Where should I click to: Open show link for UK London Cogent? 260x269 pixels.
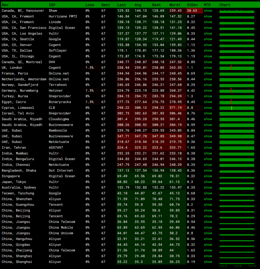(x=208, y=68)
